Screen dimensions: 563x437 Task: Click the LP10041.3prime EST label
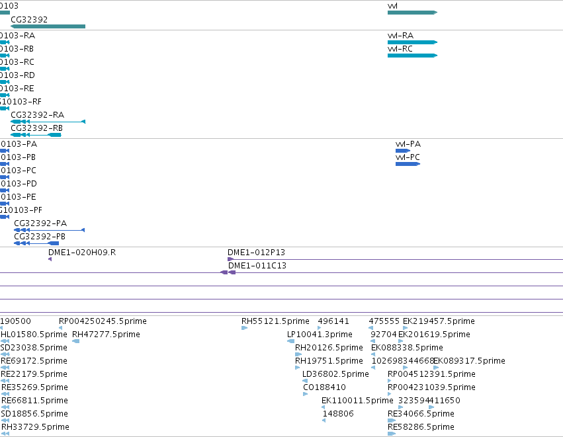320,335
